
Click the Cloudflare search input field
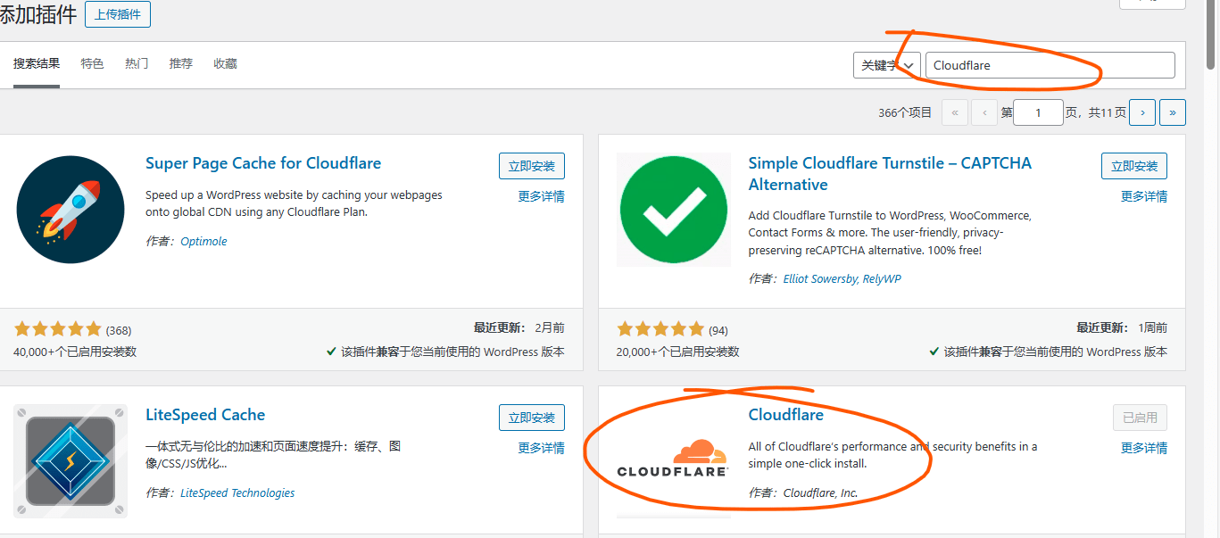tap(1050, 65)
